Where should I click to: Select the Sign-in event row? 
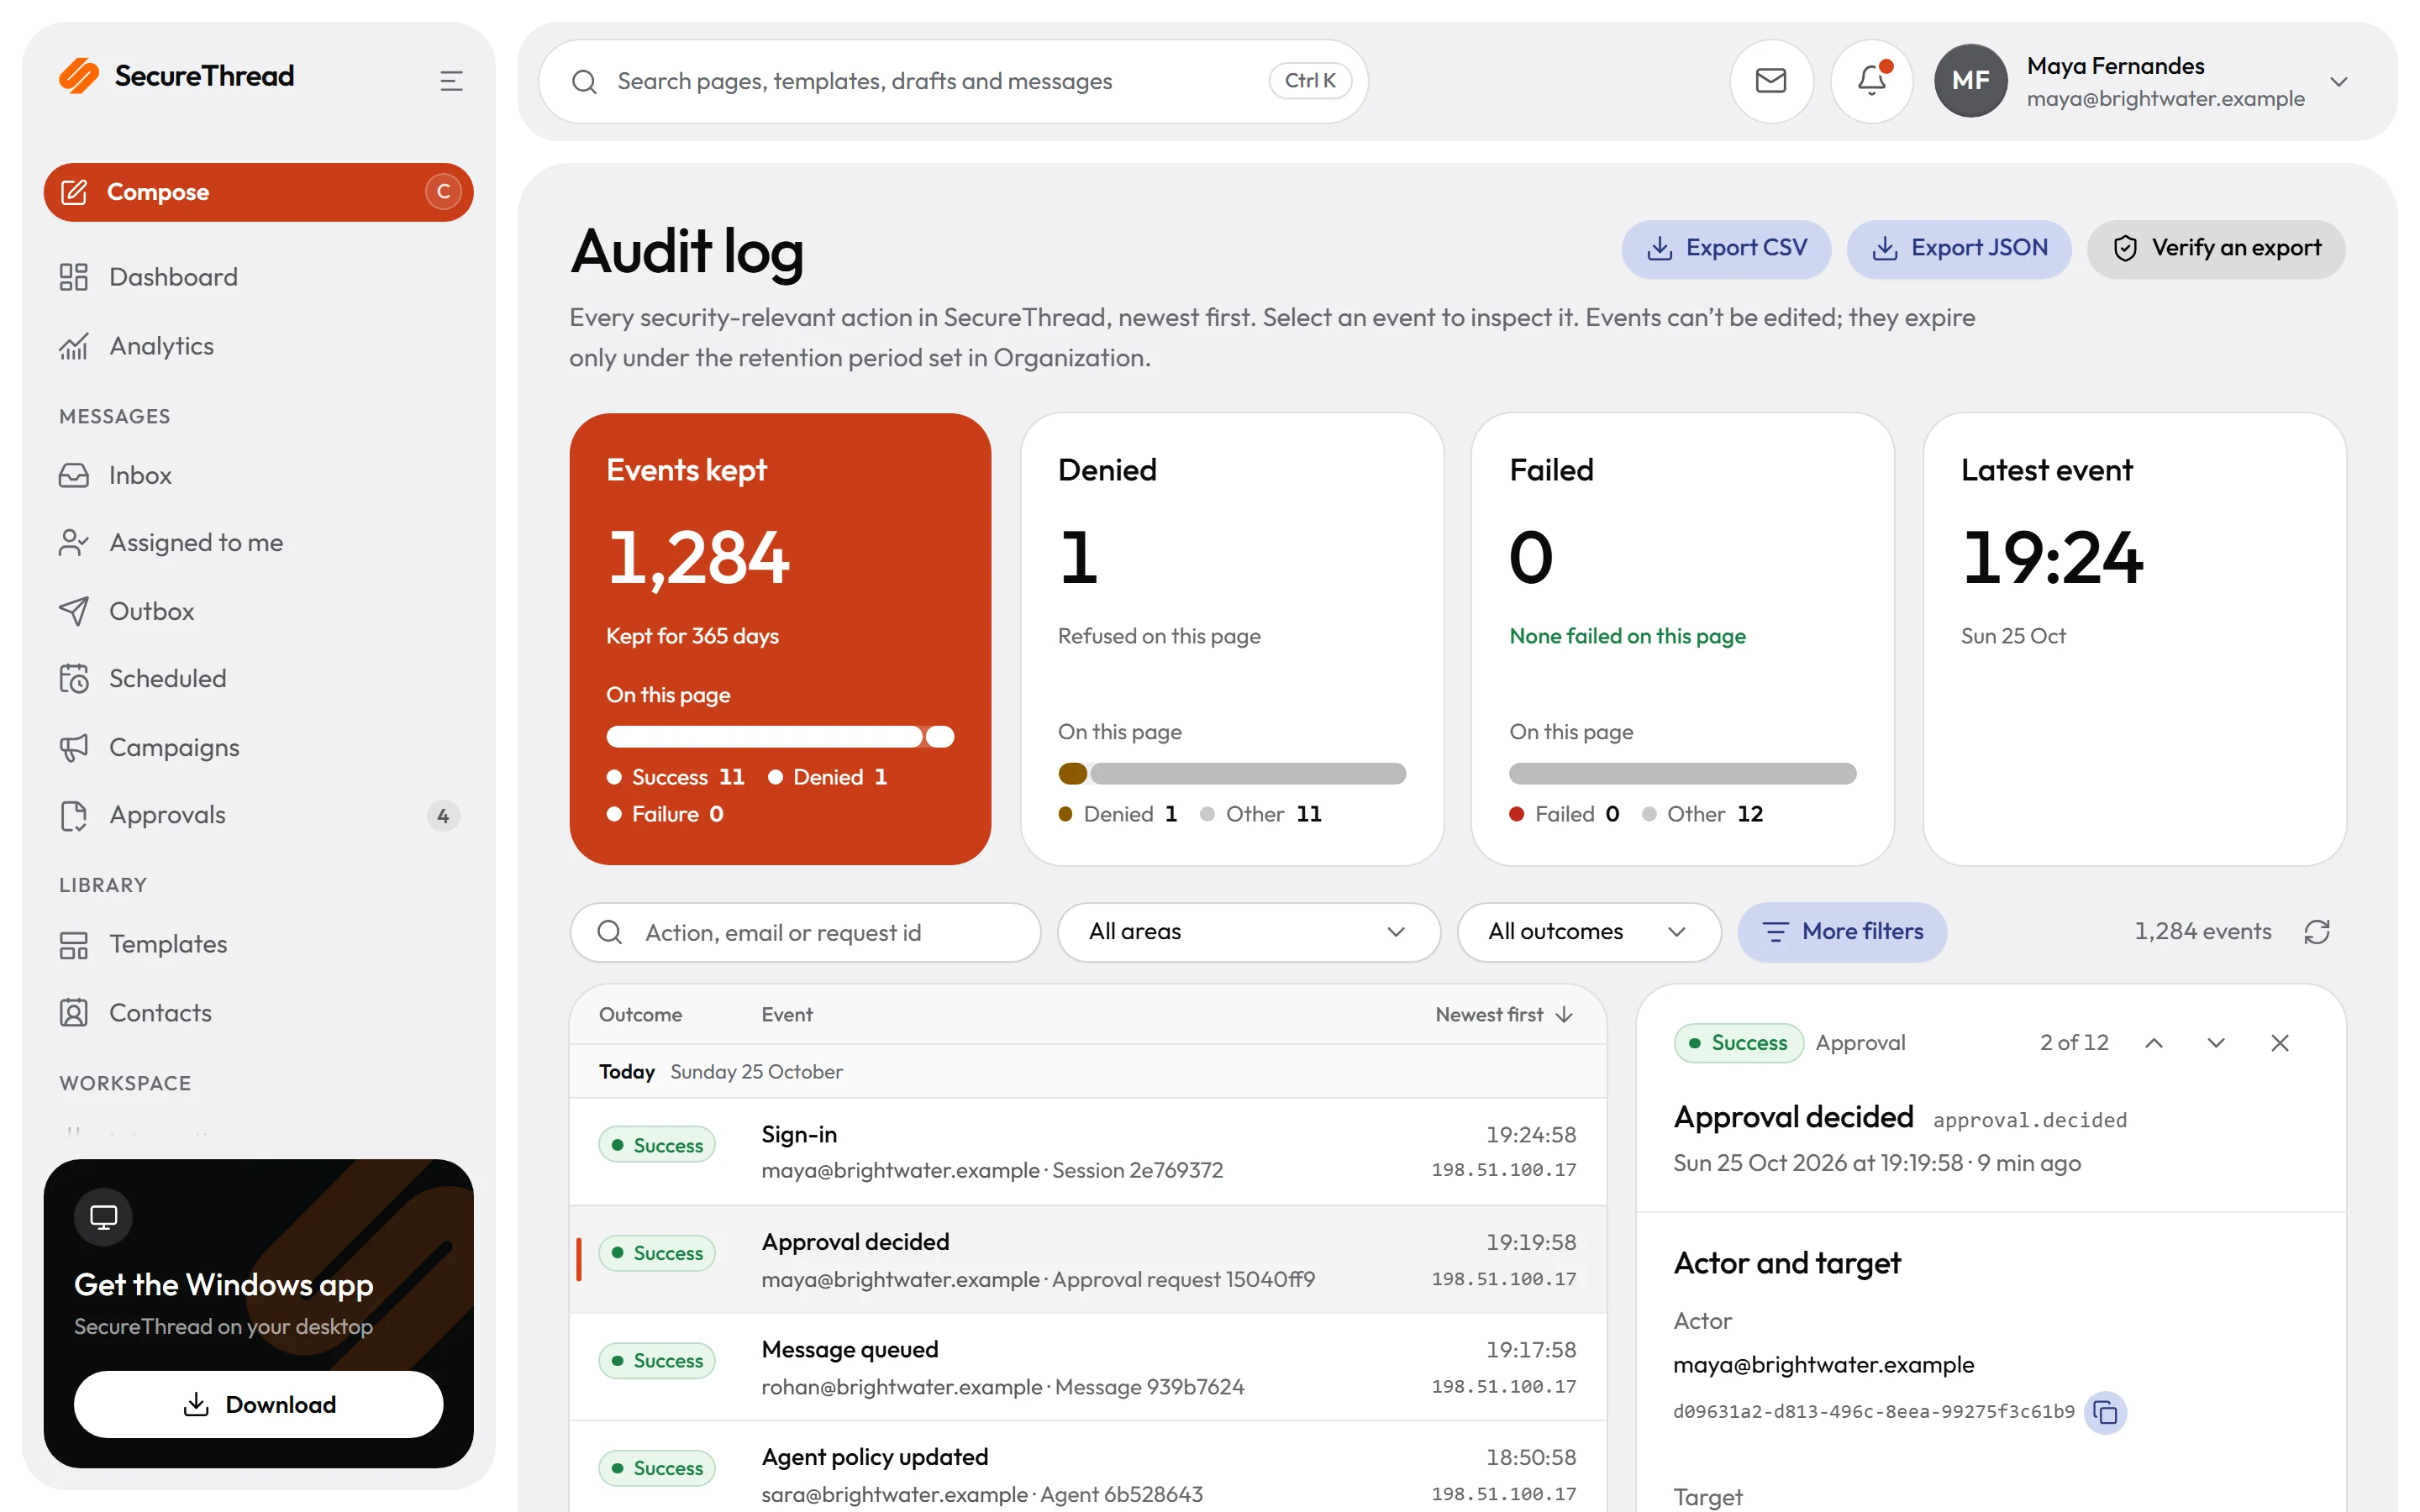1088,1151
